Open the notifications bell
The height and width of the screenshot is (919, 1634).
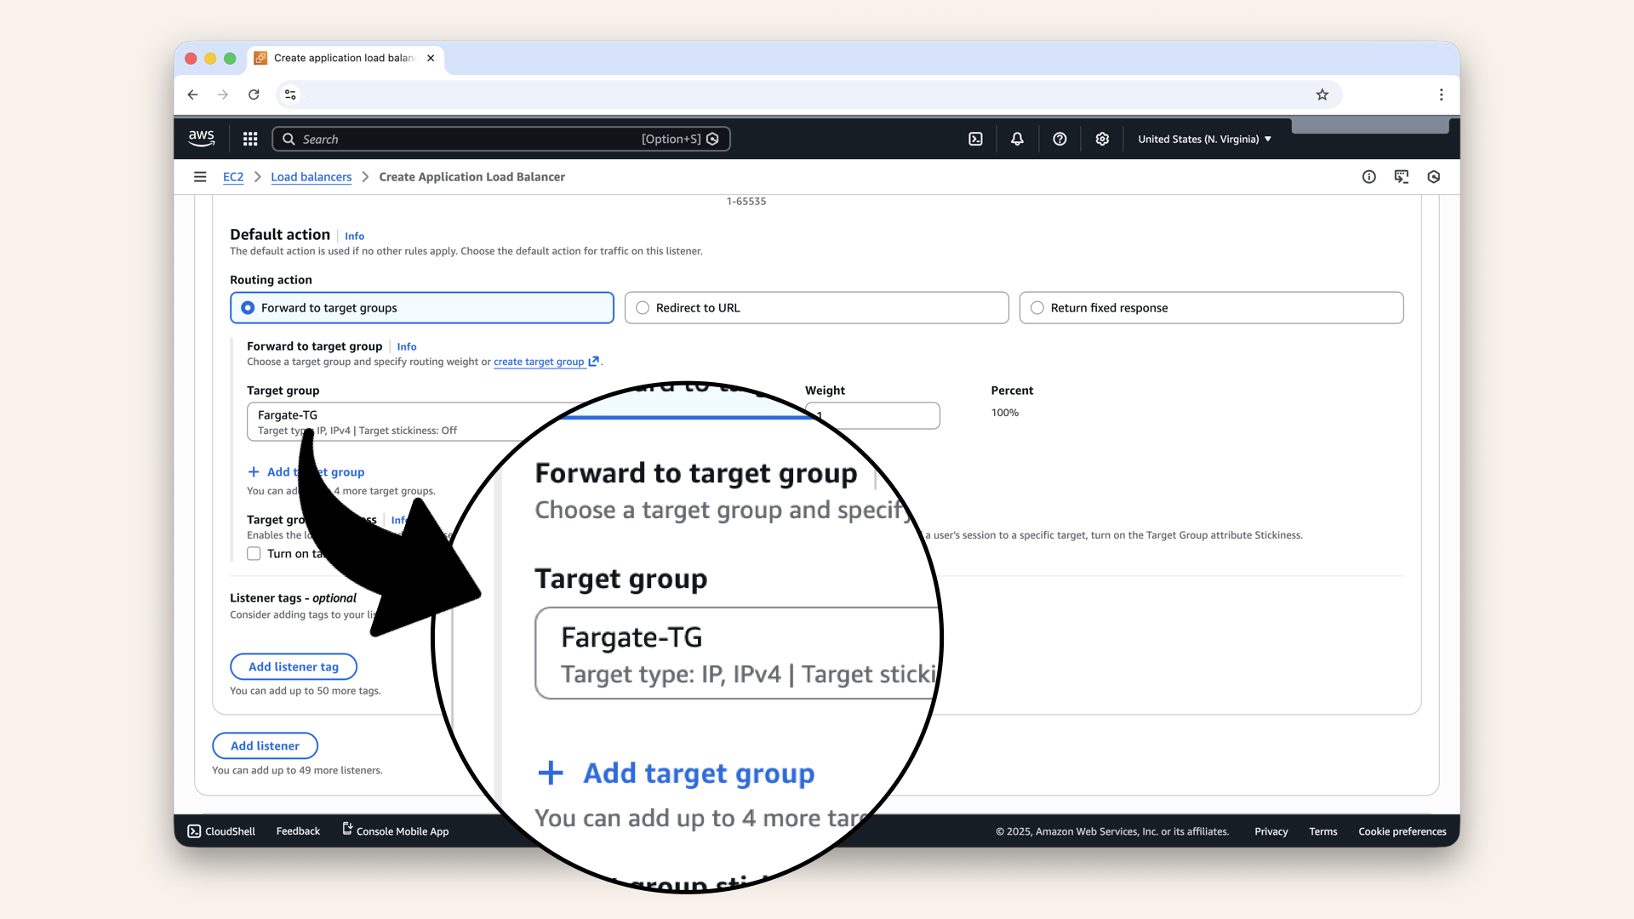pos(1017,139)
